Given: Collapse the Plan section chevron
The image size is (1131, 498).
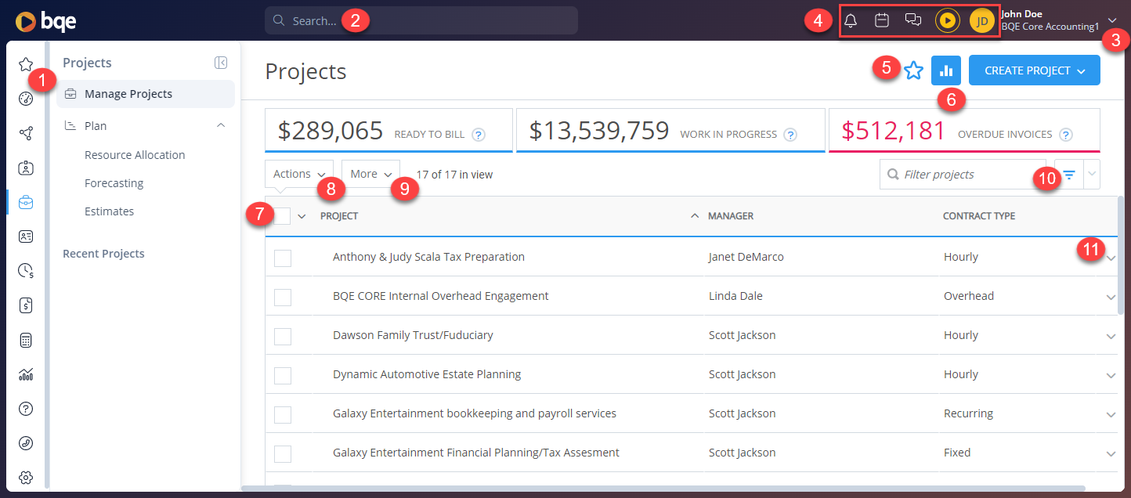Looking at the screenshot, I should (221, 125).
